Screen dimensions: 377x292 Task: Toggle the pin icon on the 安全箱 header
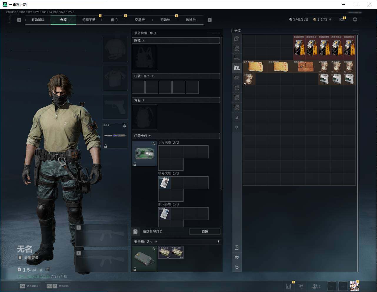pos(218,242)
